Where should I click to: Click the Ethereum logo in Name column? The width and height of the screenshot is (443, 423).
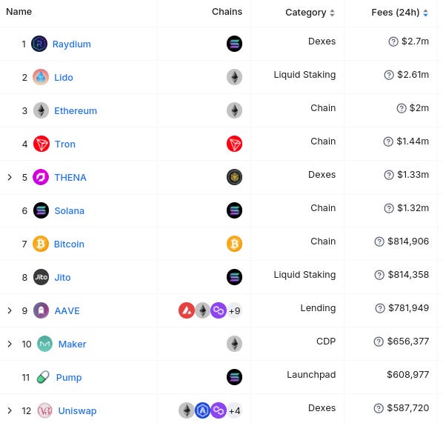[41, 110]
